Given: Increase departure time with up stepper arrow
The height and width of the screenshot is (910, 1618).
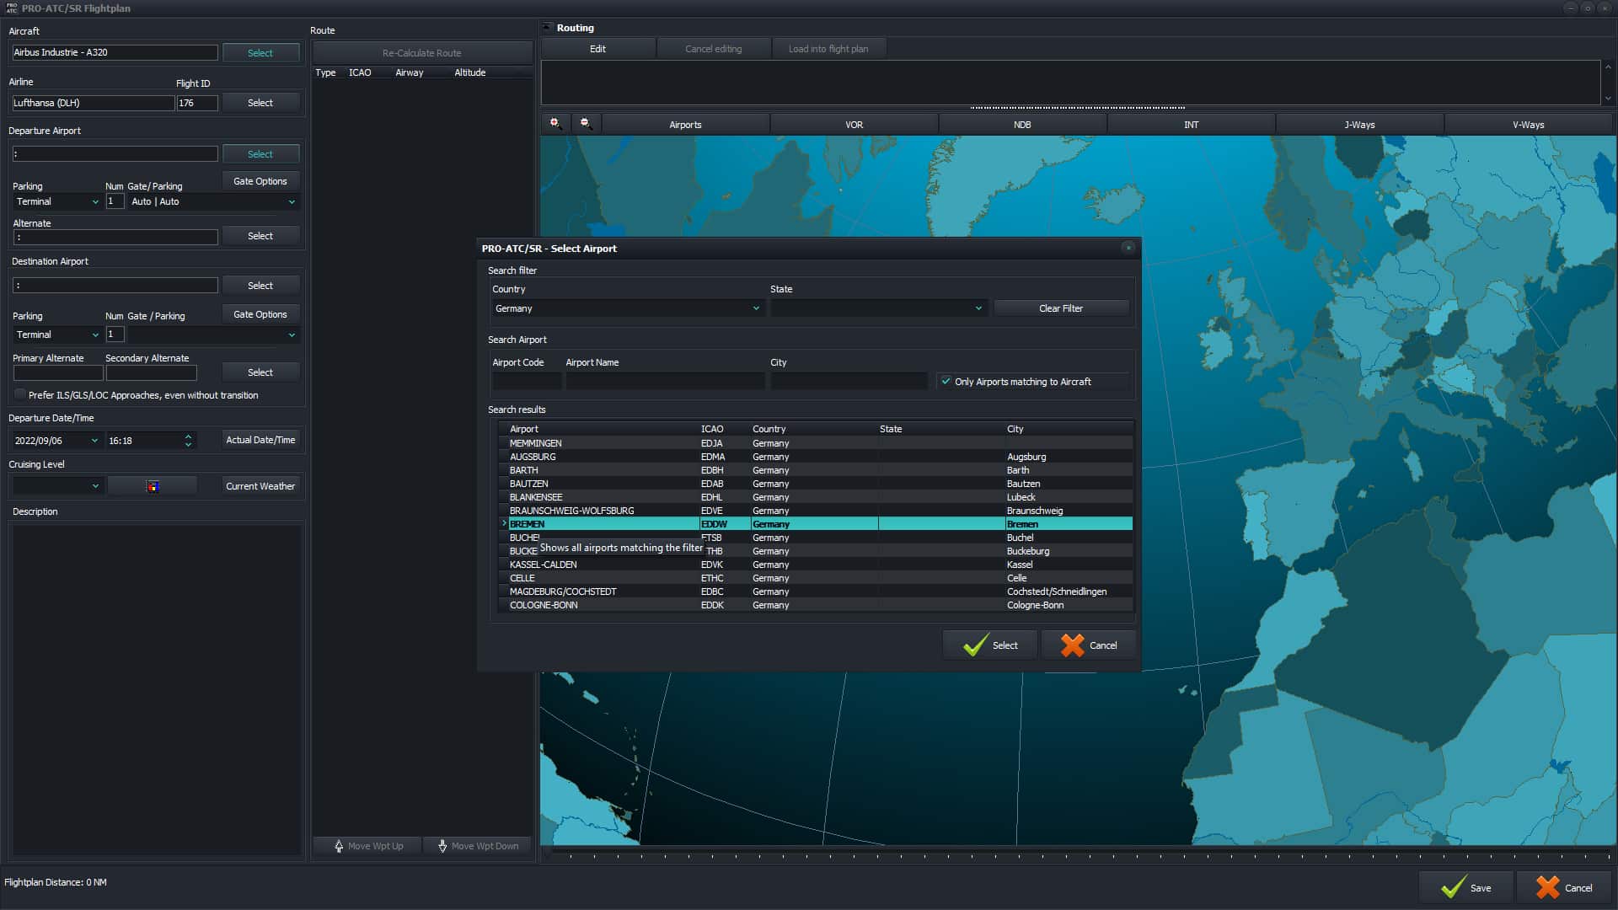Looking at the screenshot, I should [188, 436].
